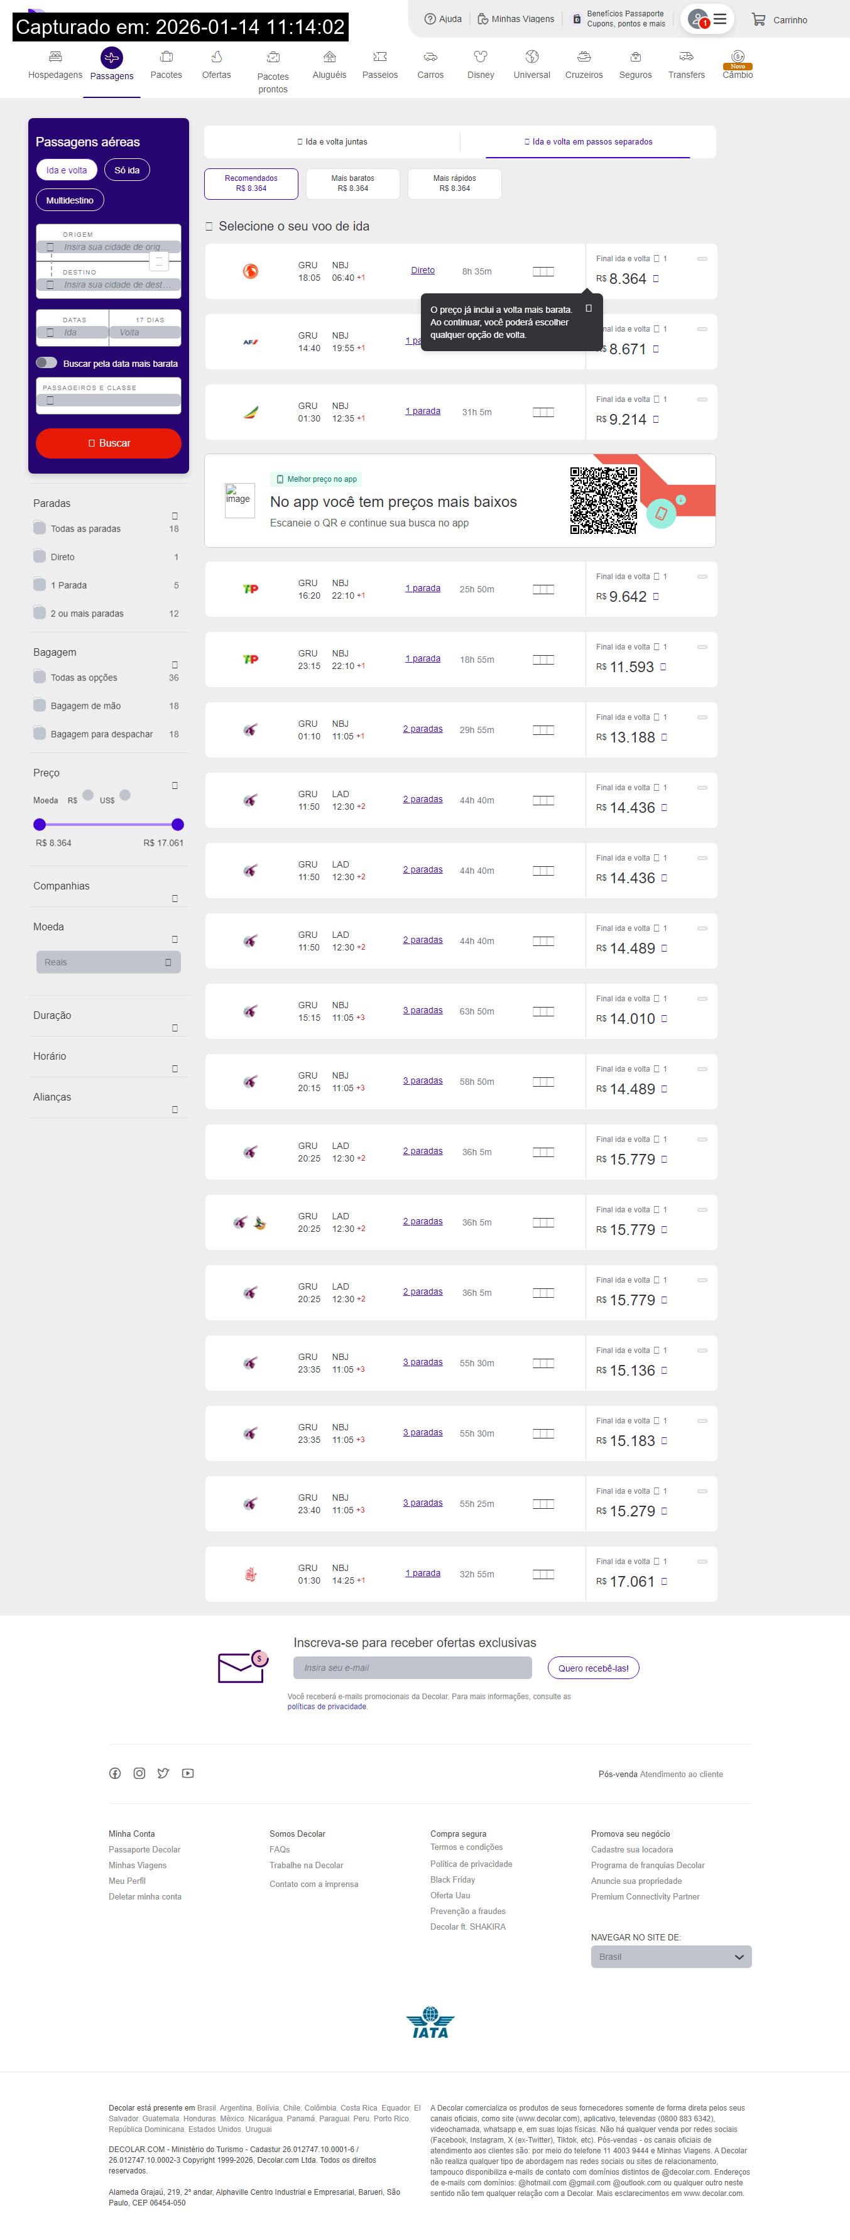This screenshot has height=2240, width=850.
Task: Open the Cruzeiros ship icon
Action: click(584, 57)
